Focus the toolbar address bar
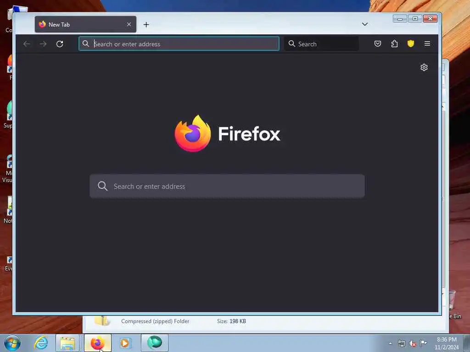Screen dimensions: 470x352 pos(179,44)
